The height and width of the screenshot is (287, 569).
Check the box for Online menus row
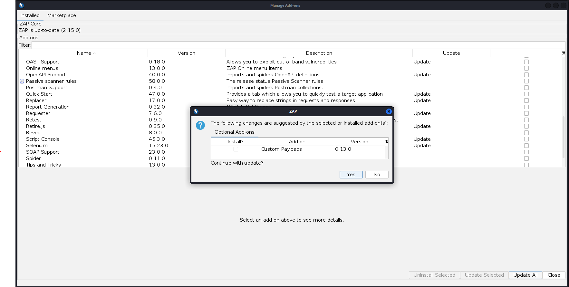pyautogui.click(x=526, y=68)
